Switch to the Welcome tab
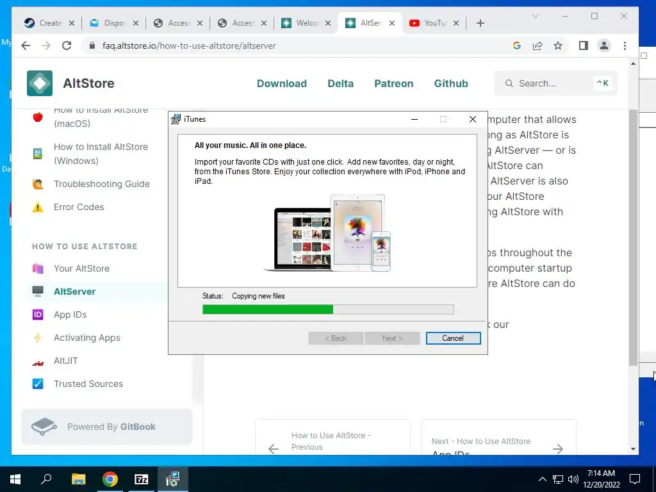The height and width of the screenshot is (492, 656). point(307,23)
